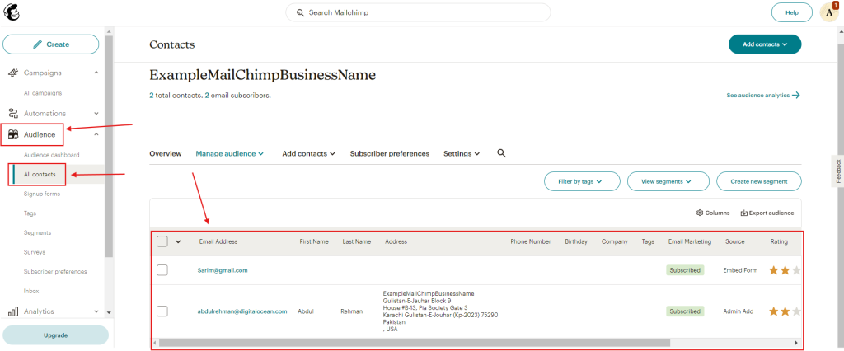Expand the Analytics sidebar section
Image resolution: width=844 pixels, height=351 pixels.
coord(96,311)
